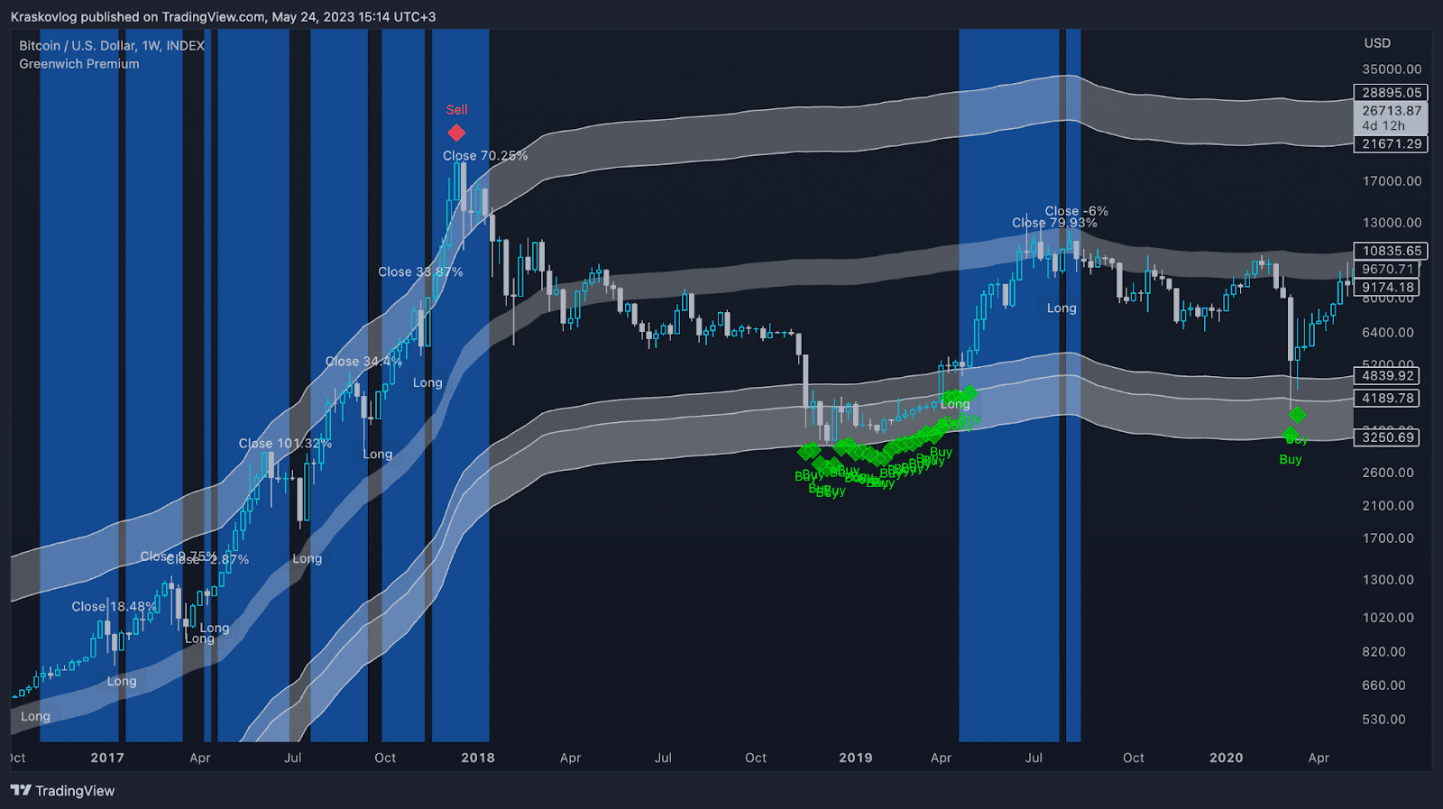Image resolution: width=1443 pixels, height=809 pixels.
Task: Click the USD currency label on the price axis
Action: pos(1377,43)
